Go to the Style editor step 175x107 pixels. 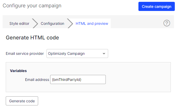click(19, 23)
